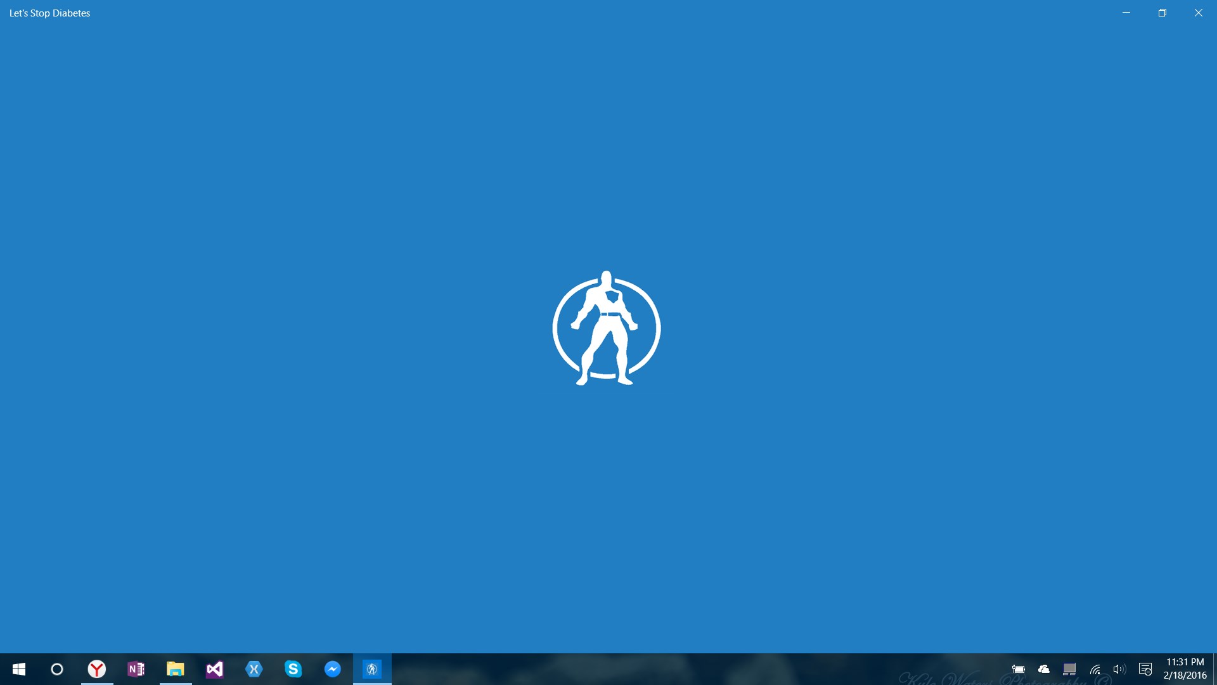Open the volume control speaker icon
This screenshot has height=685, width=1217.
(1119, 669)
